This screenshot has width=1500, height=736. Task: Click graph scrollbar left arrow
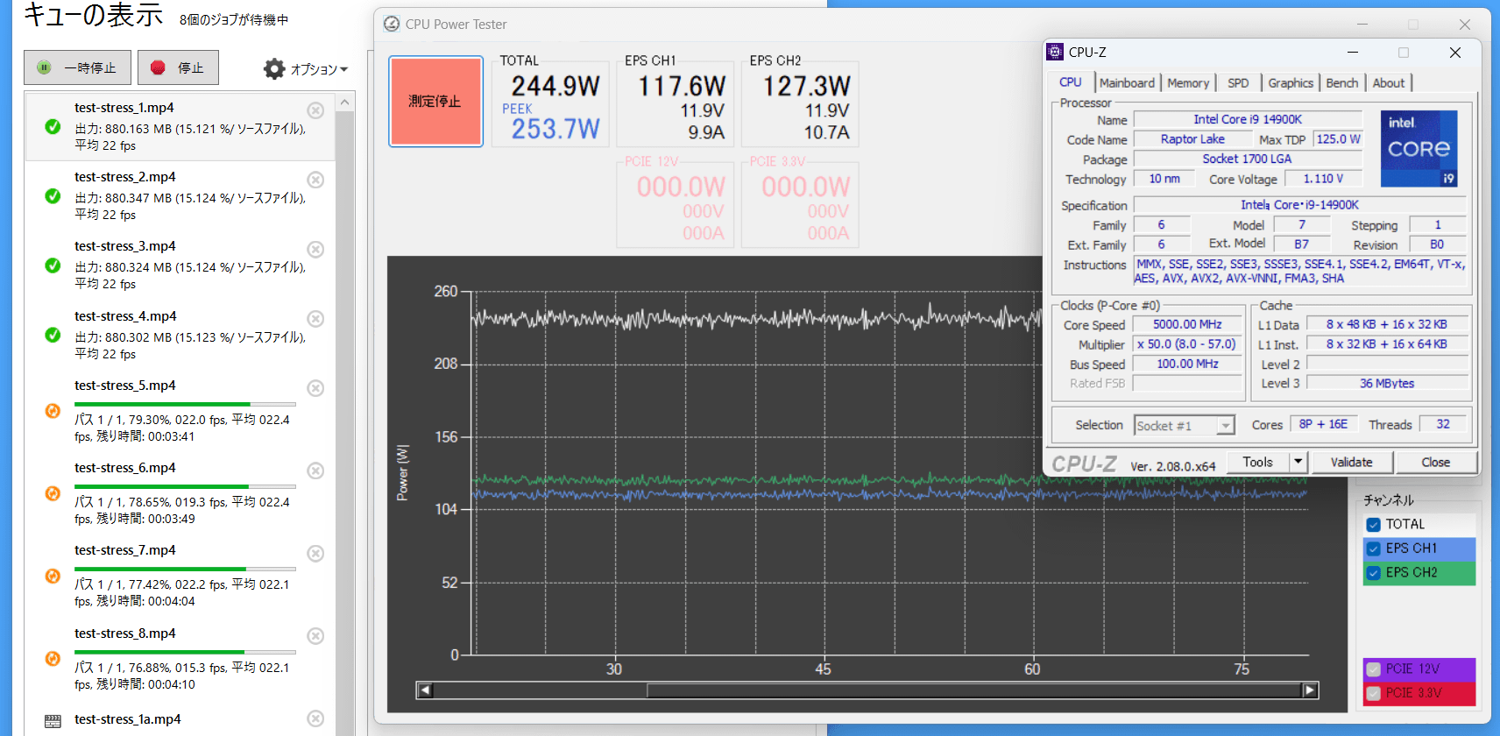[x=425, y=690]
